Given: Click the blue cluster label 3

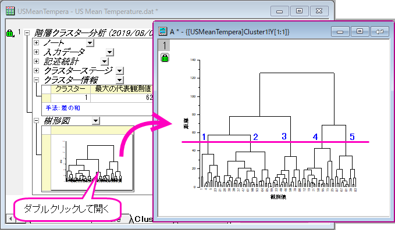Looking at the screenshot, I should tap(284, 136).
